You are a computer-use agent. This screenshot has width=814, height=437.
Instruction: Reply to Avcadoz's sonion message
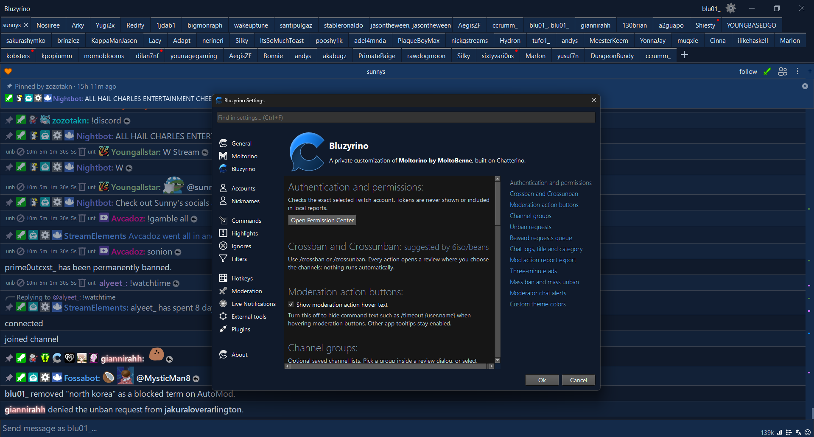[x=178, y=252]
